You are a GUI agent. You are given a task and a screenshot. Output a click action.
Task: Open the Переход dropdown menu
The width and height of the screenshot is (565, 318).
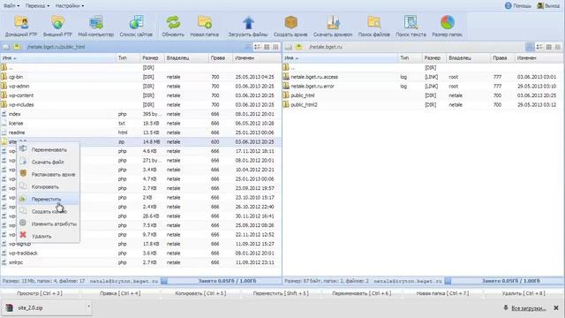(x=37, y=6)
